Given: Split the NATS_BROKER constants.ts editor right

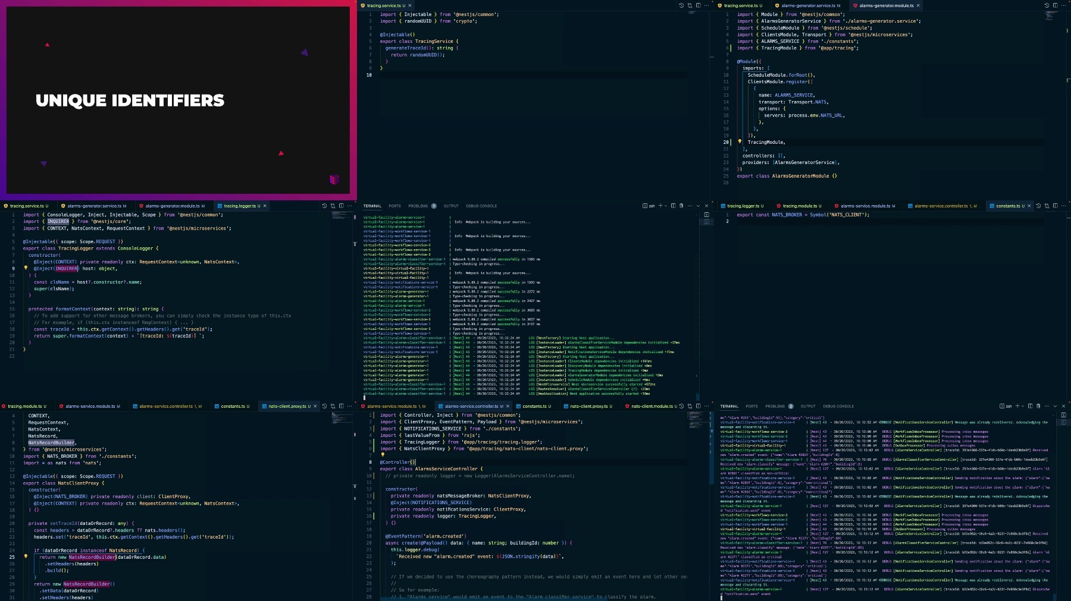Looking at the screenshot, I should 1055,206.
